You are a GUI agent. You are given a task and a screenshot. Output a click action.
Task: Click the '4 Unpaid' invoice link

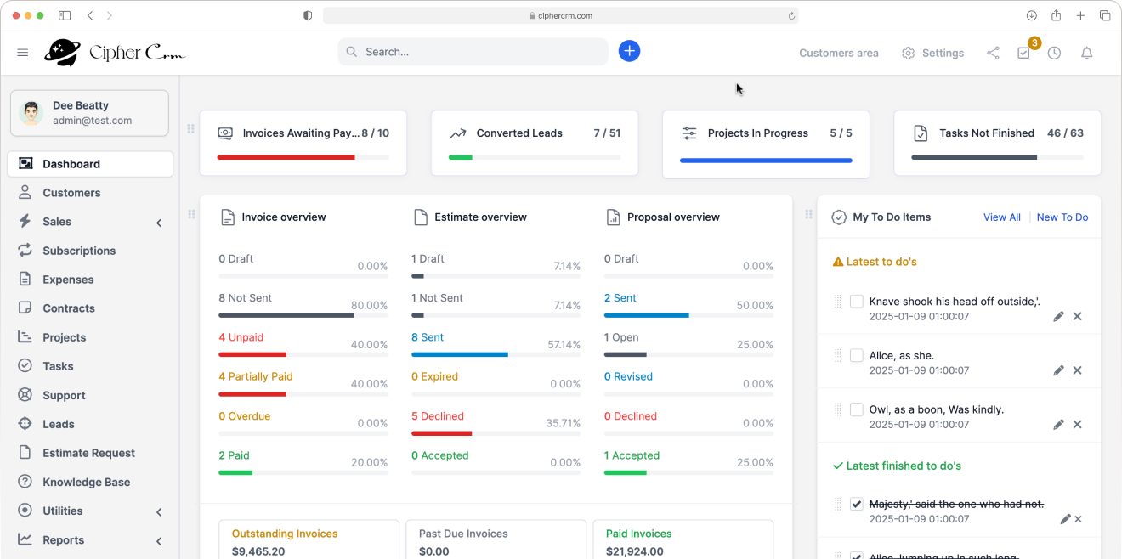coord(241,337)
